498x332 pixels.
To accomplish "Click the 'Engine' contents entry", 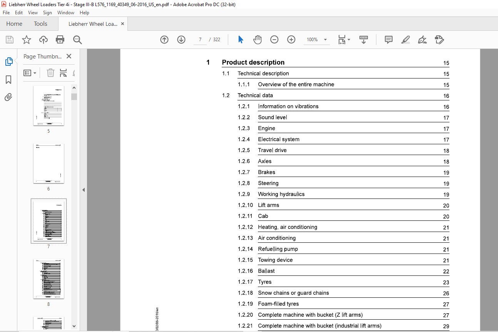I will pos(267,128).
